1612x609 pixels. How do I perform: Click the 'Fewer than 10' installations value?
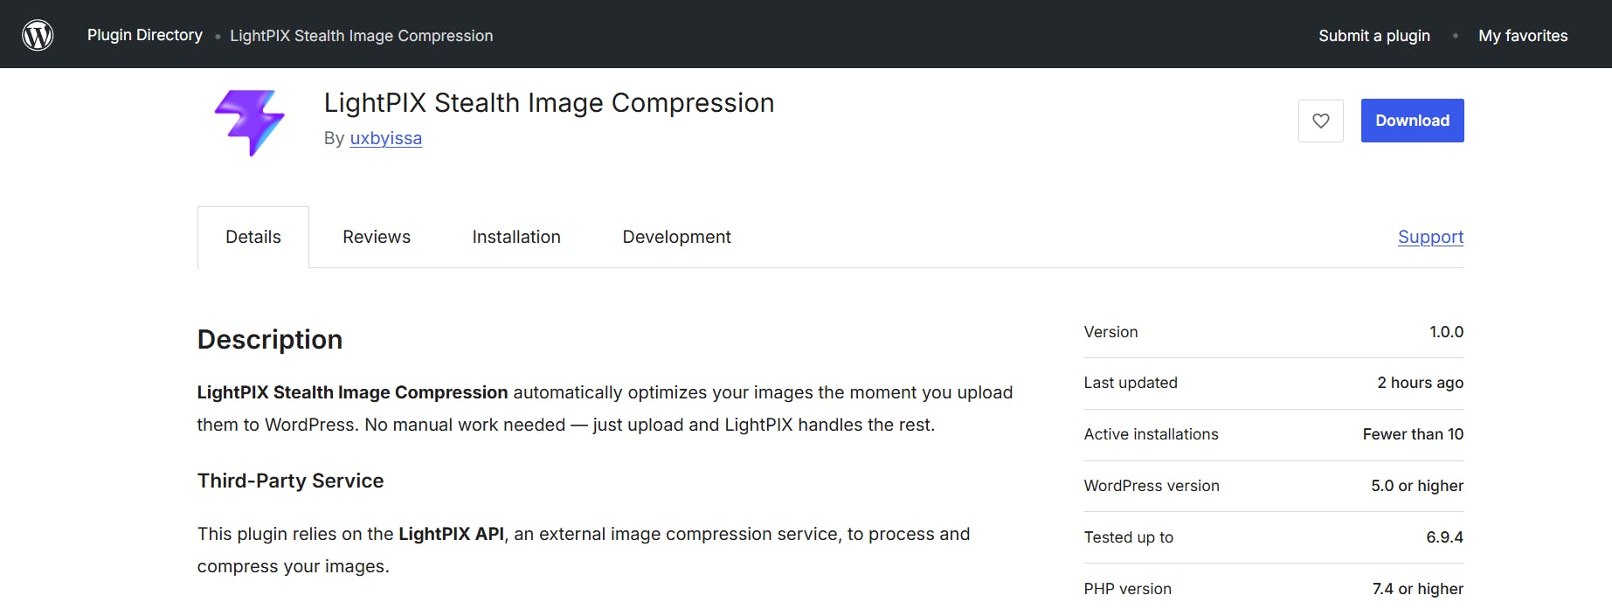(x=1413, y=434)
